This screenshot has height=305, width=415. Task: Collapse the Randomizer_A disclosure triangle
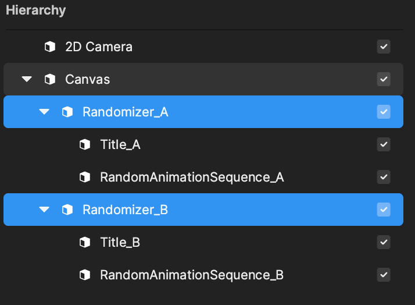pyautogui.click(x=44, y=112)
